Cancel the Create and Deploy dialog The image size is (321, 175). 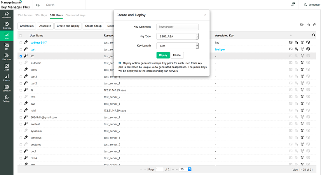tap(177, 55)
